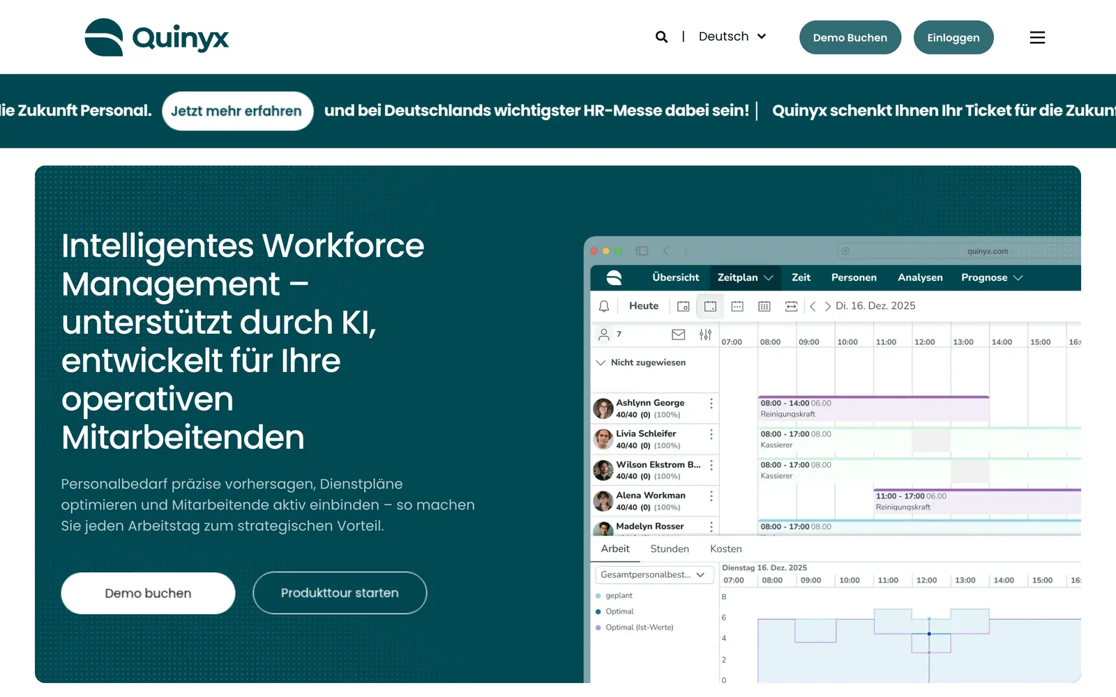Click Ashlynn George's avatar

click(603, 408)
